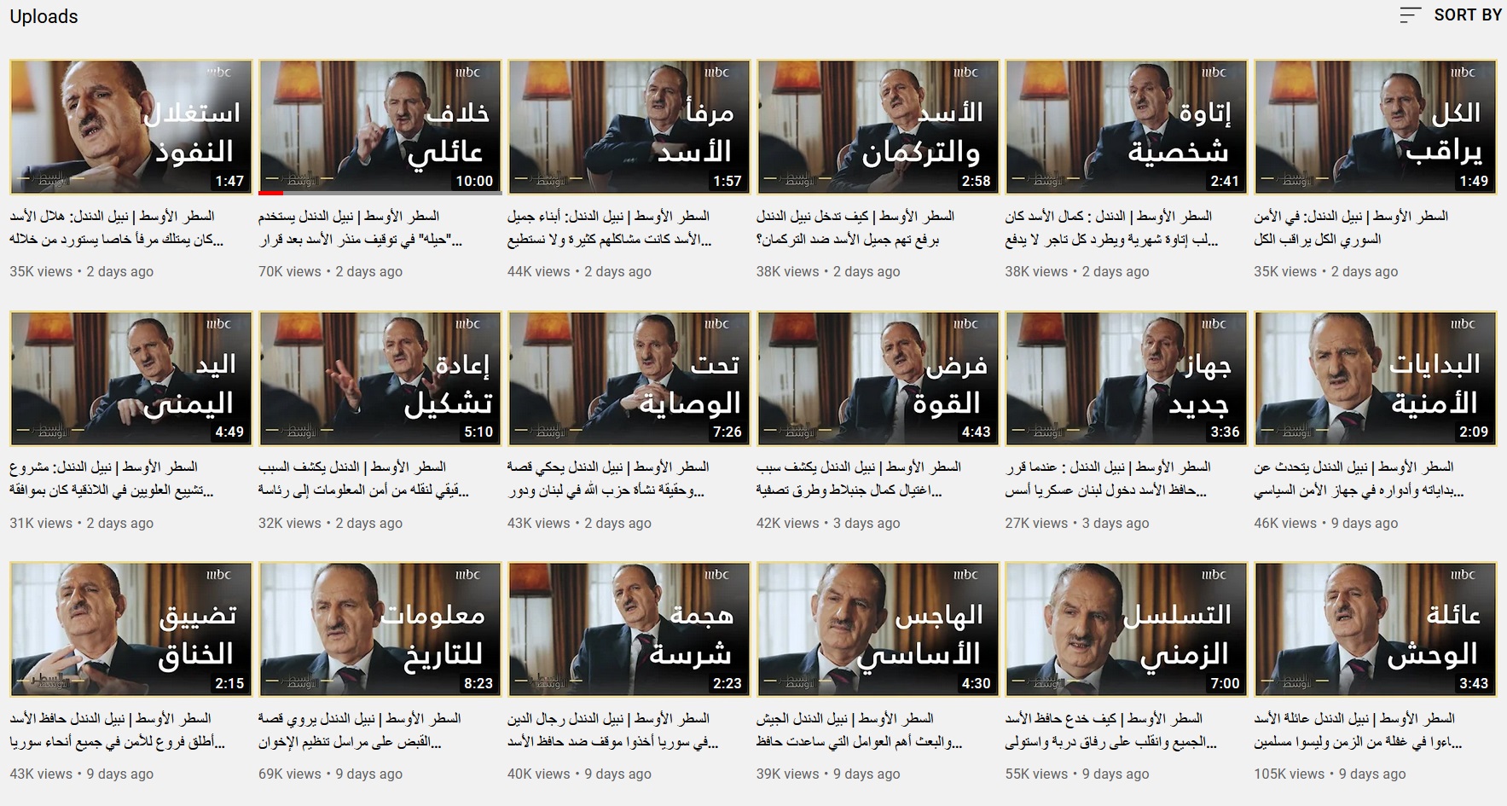The width and height of the screenshot is (1507, 806).
Task: Click title of the 69K views video
Action: click(360, 730)
